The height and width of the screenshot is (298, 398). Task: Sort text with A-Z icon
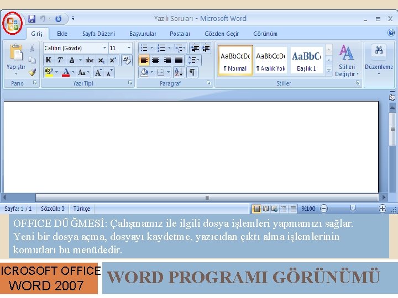click(x=179, y=72)
